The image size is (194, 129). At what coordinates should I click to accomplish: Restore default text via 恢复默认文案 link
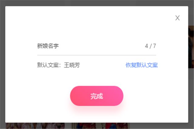click(142, 65)
